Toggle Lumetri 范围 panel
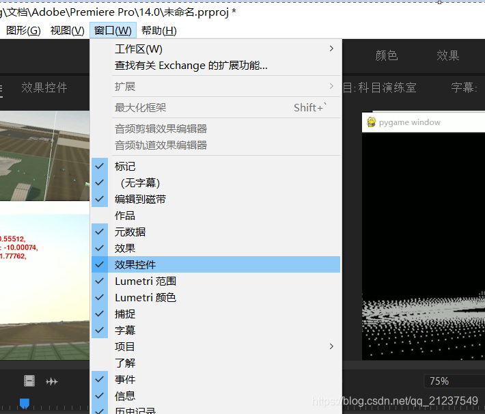This screenshot has height=414, width=485. click(x=216, y=281)
